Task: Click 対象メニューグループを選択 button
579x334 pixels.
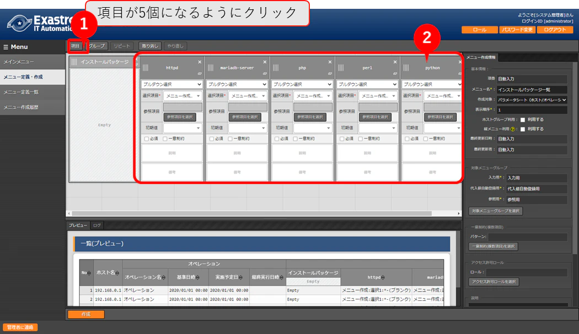Action: [x=496, y=211]
